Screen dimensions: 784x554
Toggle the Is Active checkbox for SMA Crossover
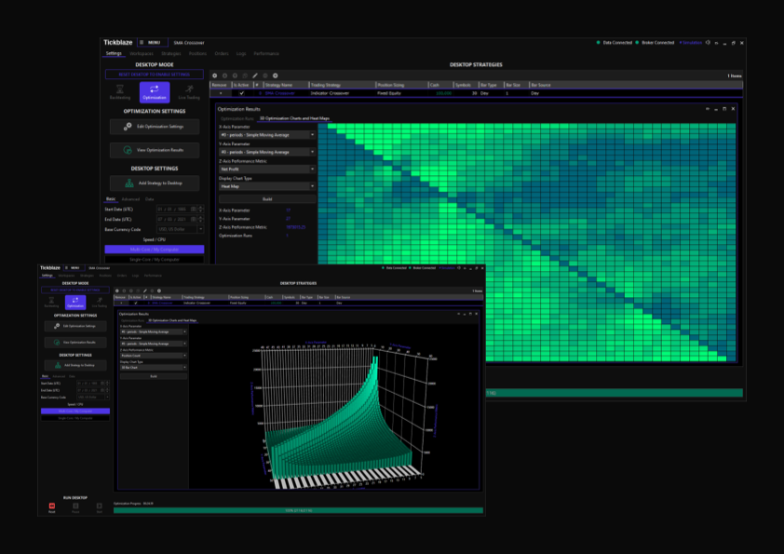[241, 93]
